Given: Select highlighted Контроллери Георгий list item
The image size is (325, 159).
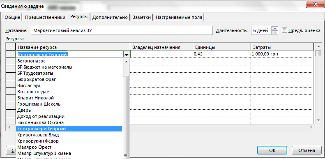Looking at the screenshot, I should 69,129.
